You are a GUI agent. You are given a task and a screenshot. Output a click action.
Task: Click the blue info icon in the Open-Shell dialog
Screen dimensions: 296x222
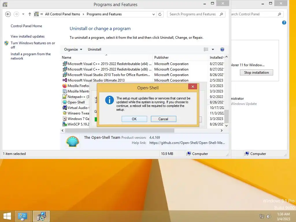[110, 100]
